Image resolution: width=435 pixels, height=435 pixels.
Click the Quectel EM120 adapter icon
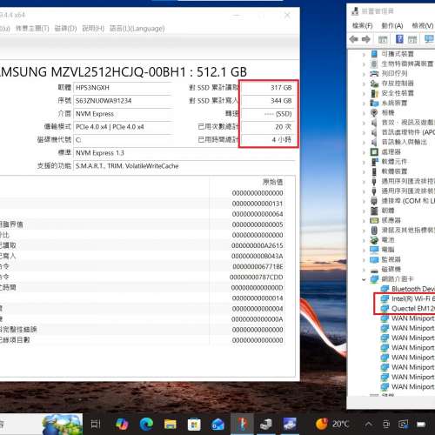pyautogui.click(x=385, y=309)
